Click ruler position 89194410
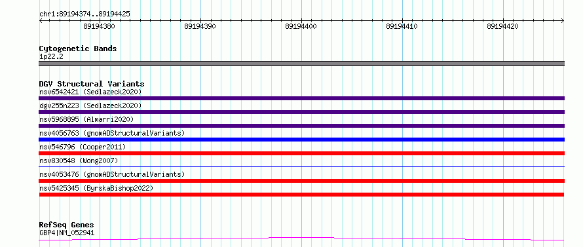 point(402,26)
